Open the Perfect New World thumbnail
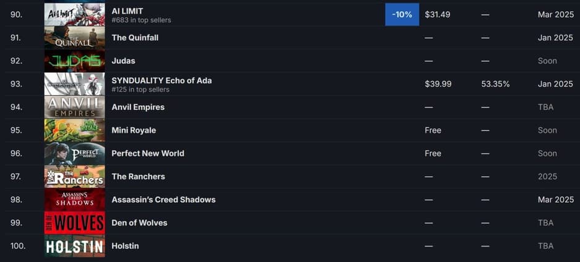Screen dimensions: 580x262 74,153
